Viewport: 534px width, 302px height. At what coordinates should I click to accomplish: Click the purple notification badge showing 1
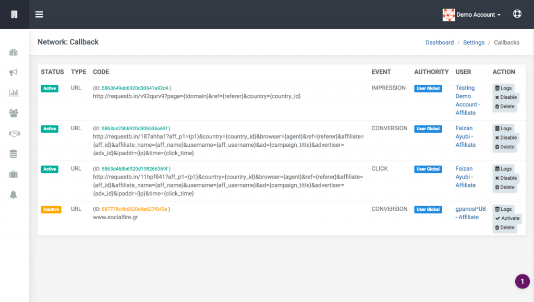pos(522,281)
